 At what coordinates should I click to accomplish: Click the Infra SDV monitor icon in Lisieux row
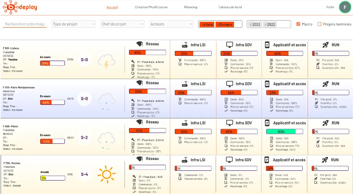[230, 45]
